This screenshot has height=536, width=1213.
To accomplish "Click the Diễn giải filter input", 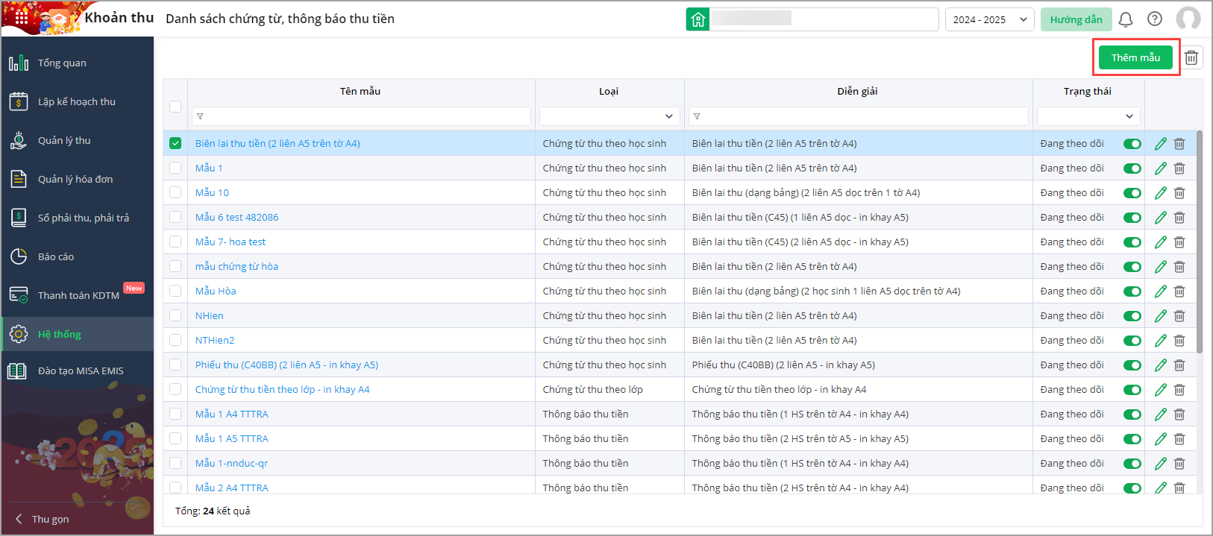I will (858, 116).
